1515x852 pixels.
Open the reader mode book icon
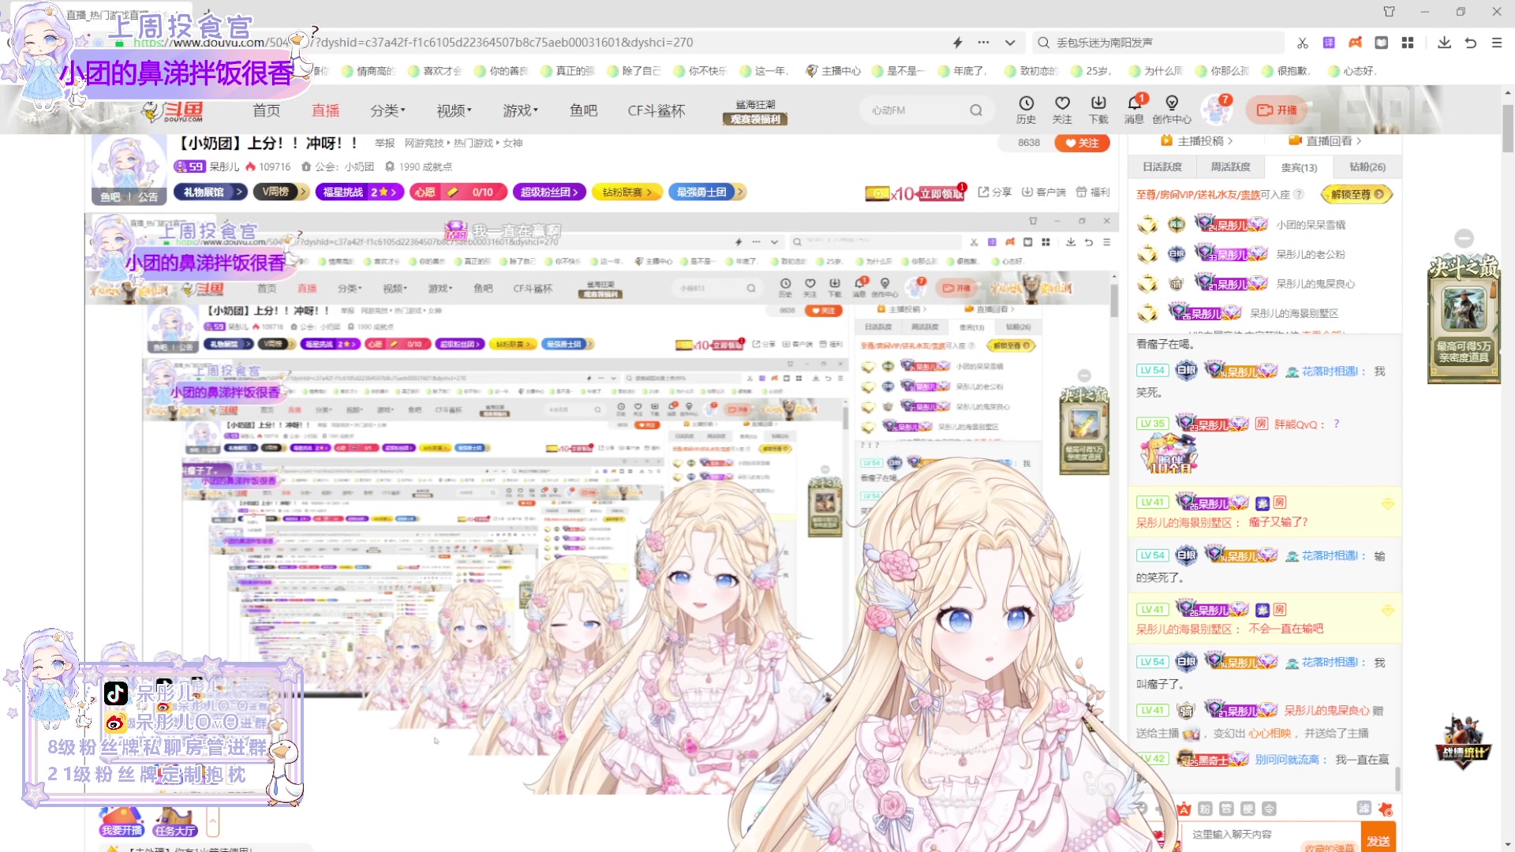coord(1382,43)
